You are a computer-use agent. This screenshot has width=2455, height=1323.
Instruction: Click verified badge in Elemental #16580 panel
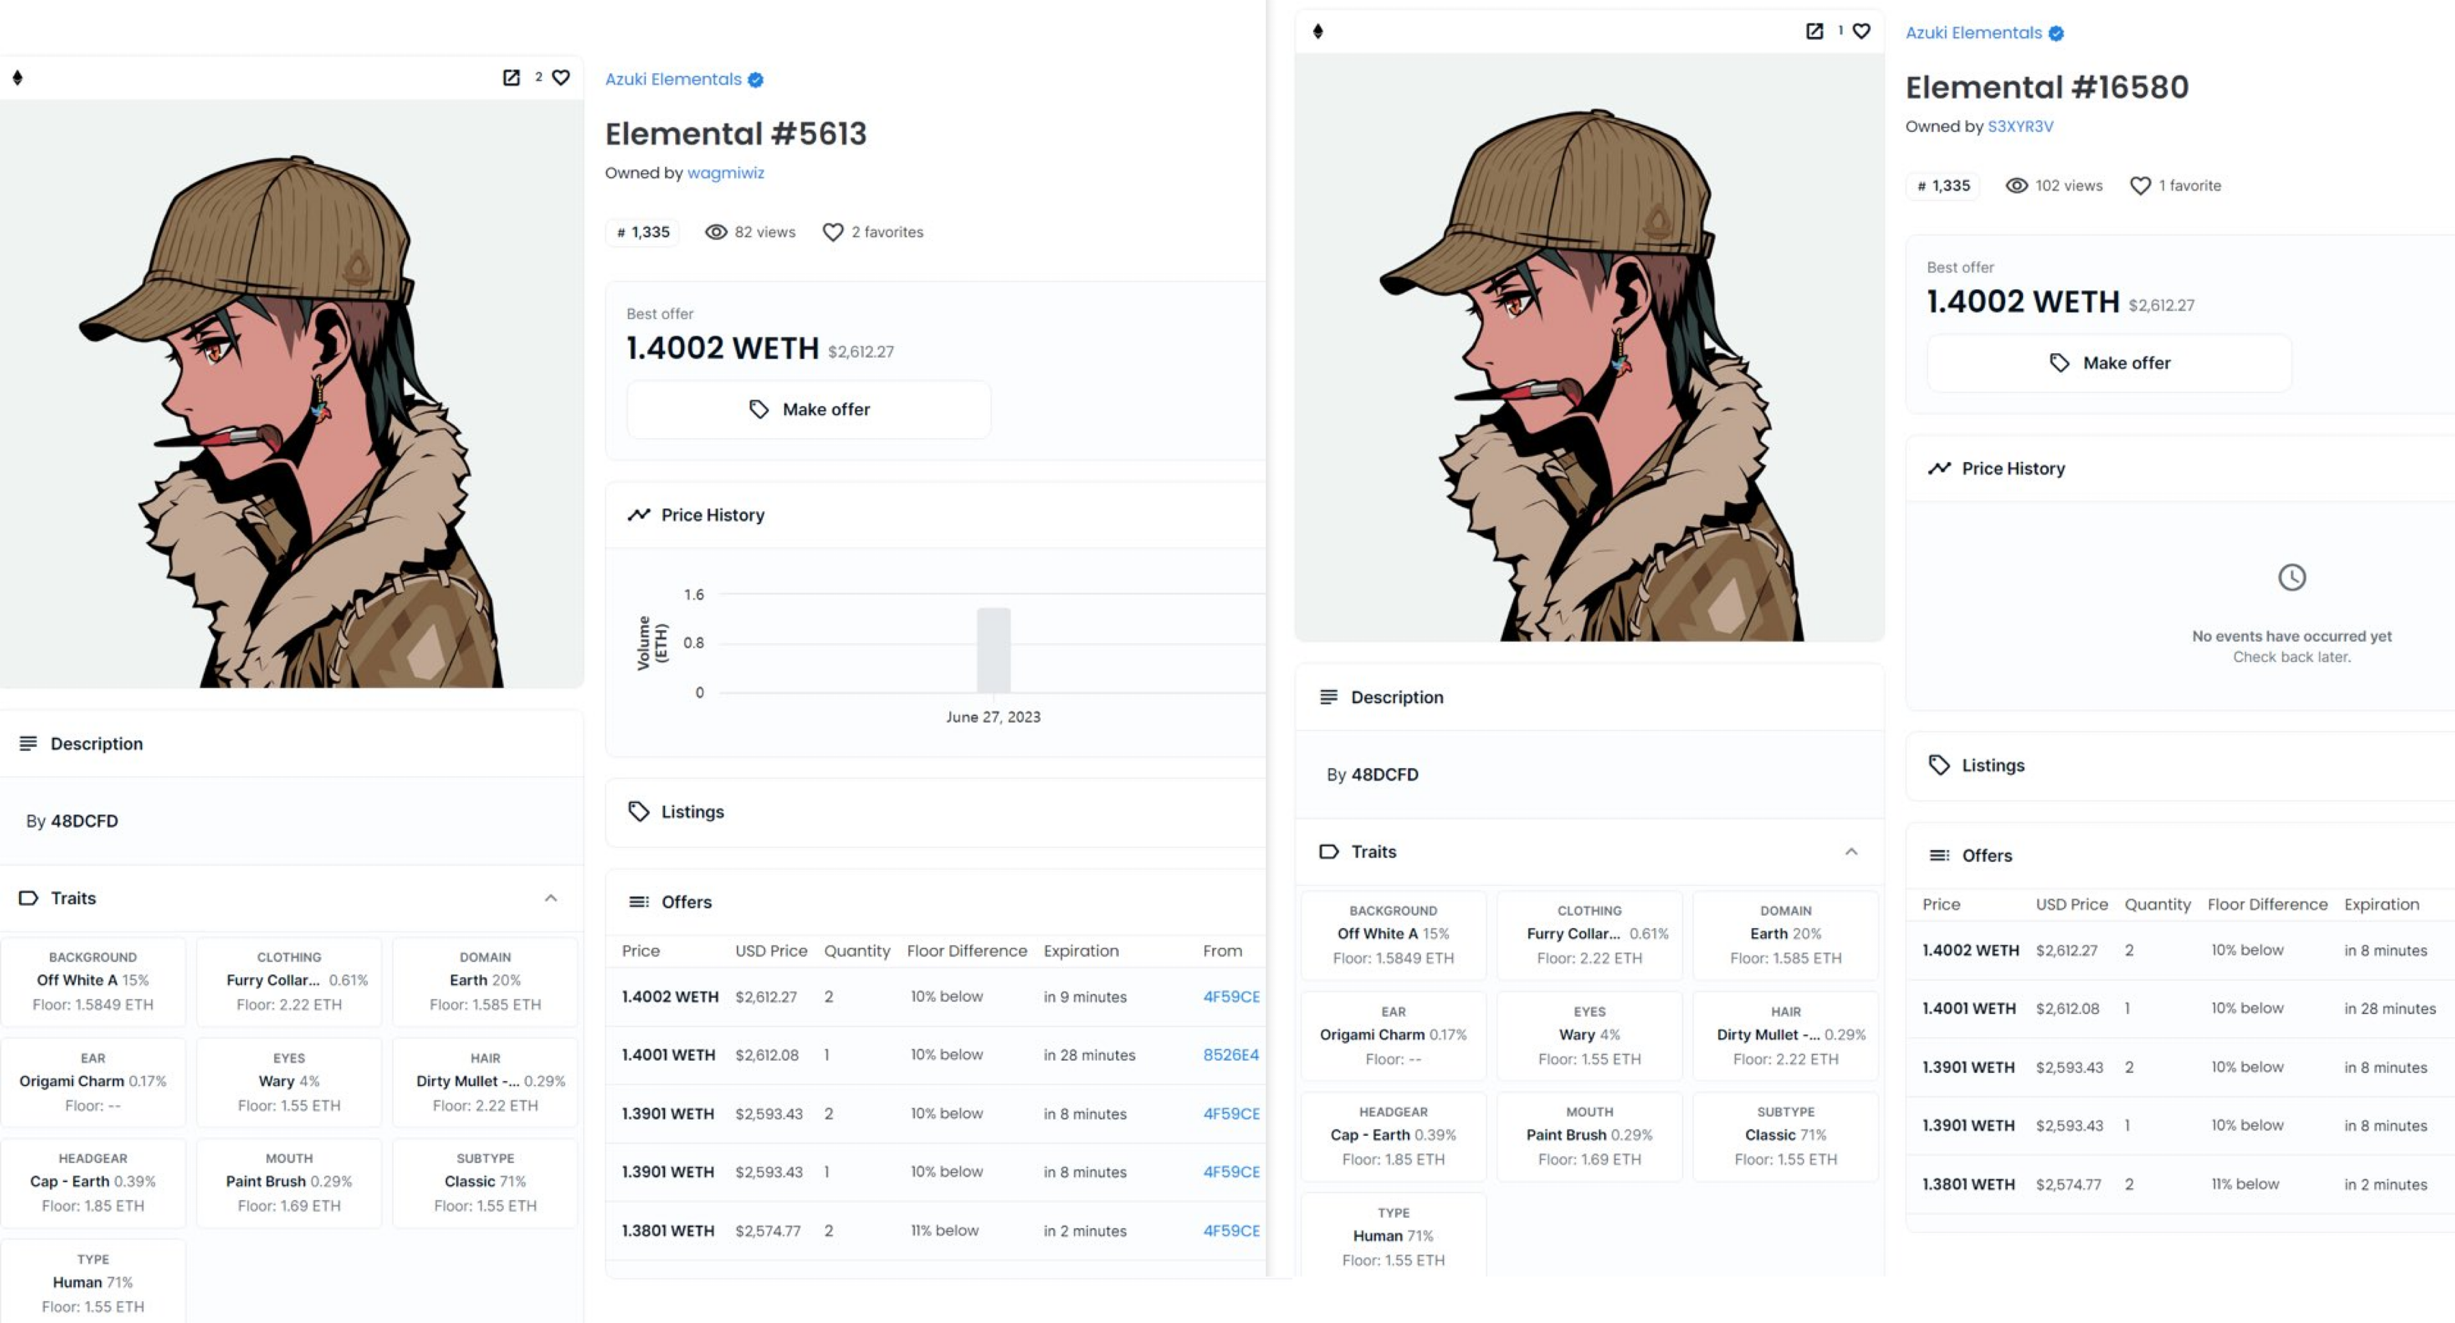point(2057,33)
